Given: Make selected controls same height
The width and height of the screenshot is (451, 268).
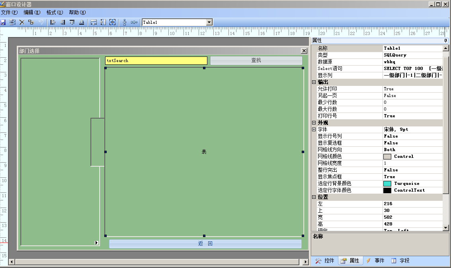Looking at the screenshot, I should tap(103, 22).
